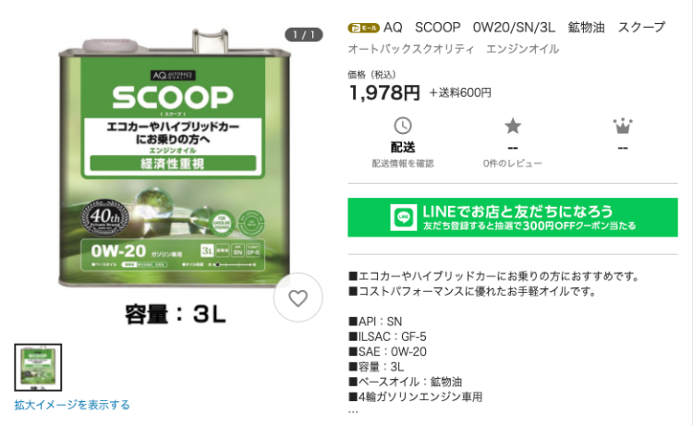Click the heart favorite icon

tap(298, 298)
